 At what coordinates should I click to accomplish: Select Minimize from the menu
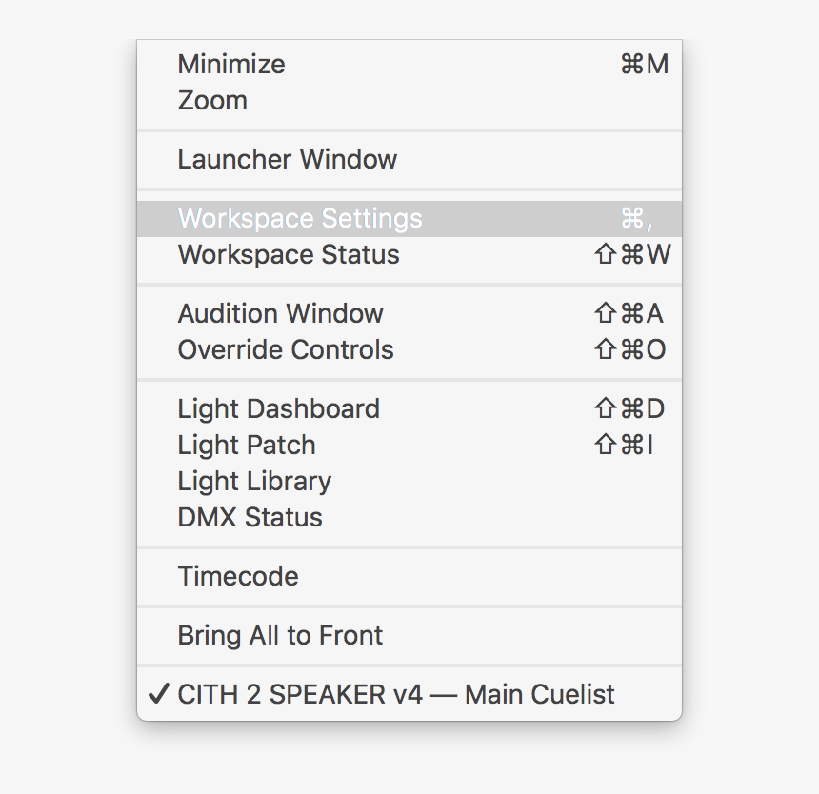[231, 64]
